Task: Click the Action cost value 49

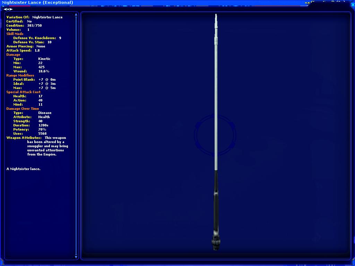Action: (40, 100)
